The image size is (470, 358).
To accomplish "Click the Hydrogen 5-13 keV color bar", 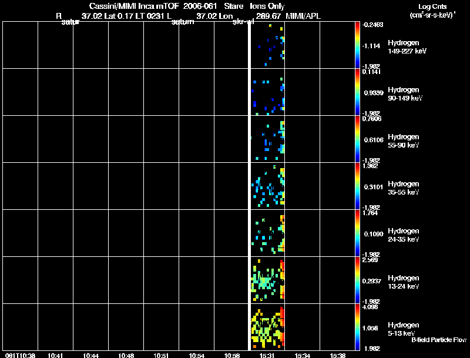I will pyautogui.click(x=357, y=327).
